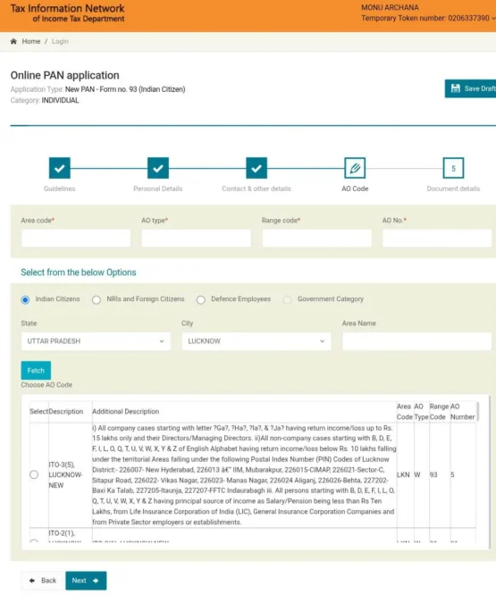Viewport: 496px width, 603px height.
Task: Click the Home icon in breadcrumb
Action: pos(13,41)
